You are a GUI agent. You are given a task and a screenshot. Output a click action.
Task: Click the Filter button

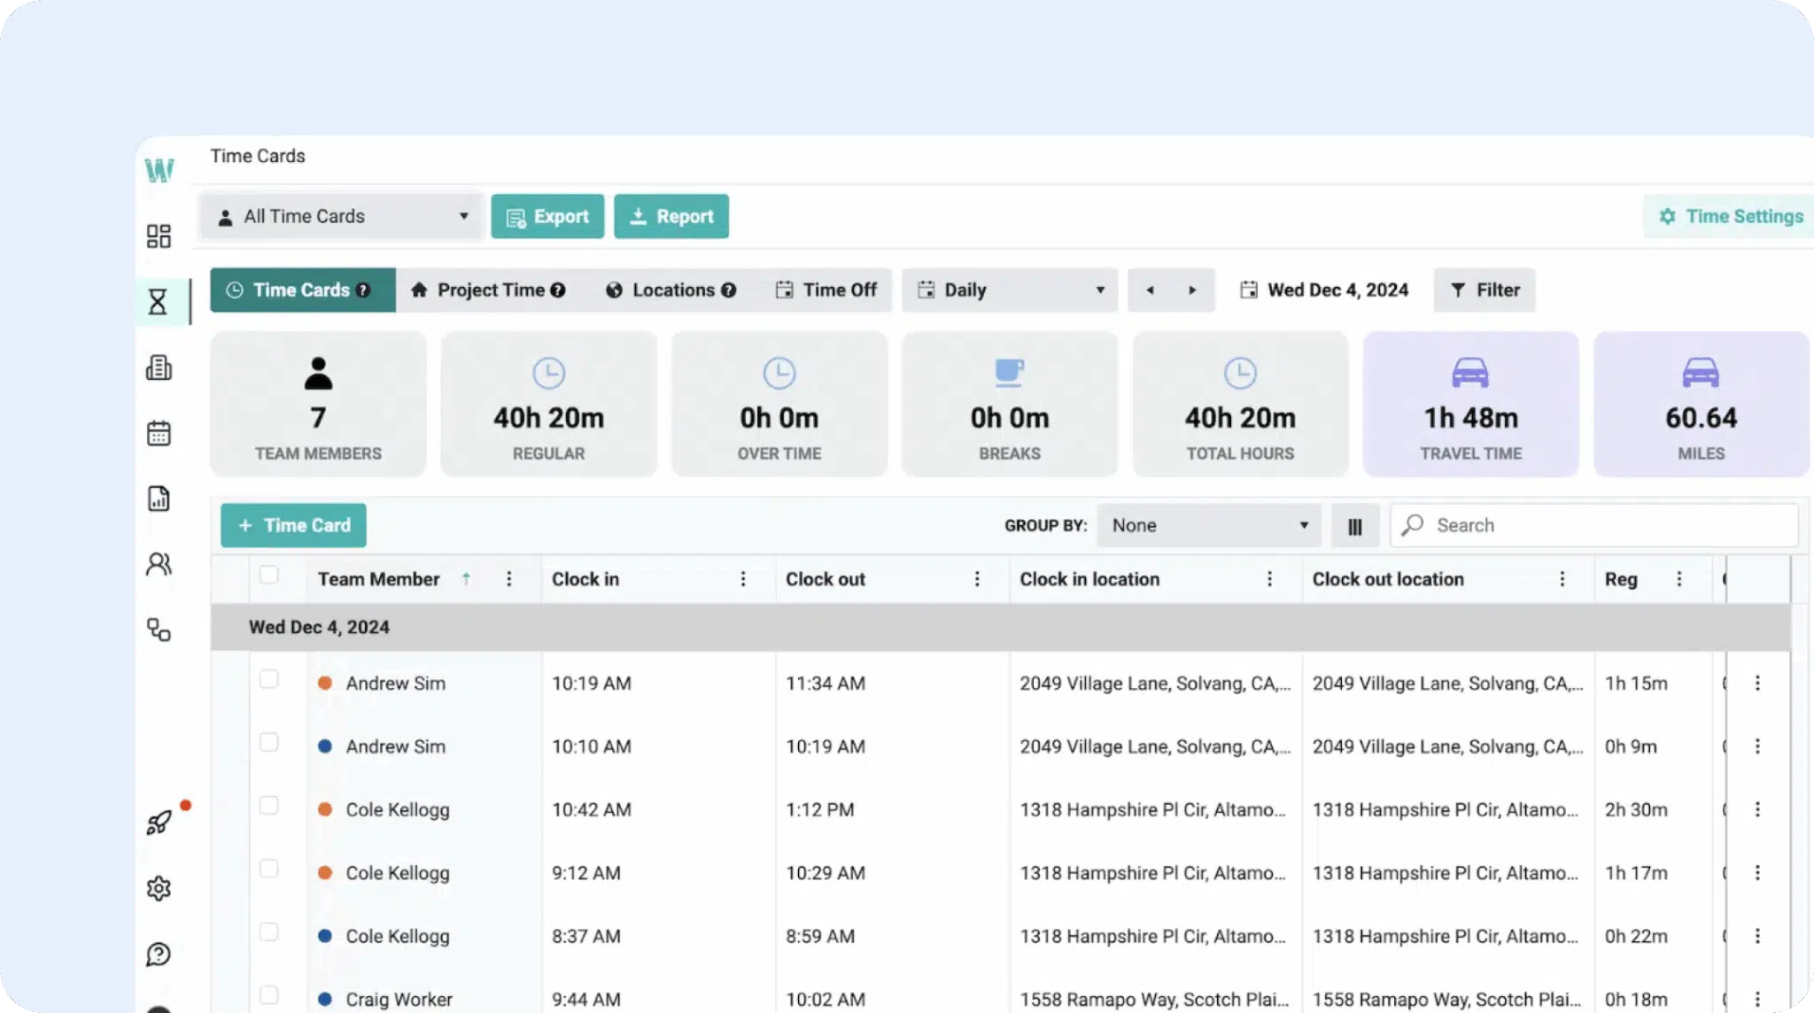[x=1485, y=290]
